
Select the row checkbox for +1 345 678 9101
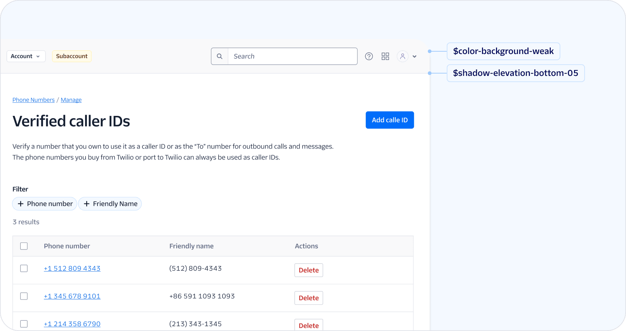click(x=24, y=296)
